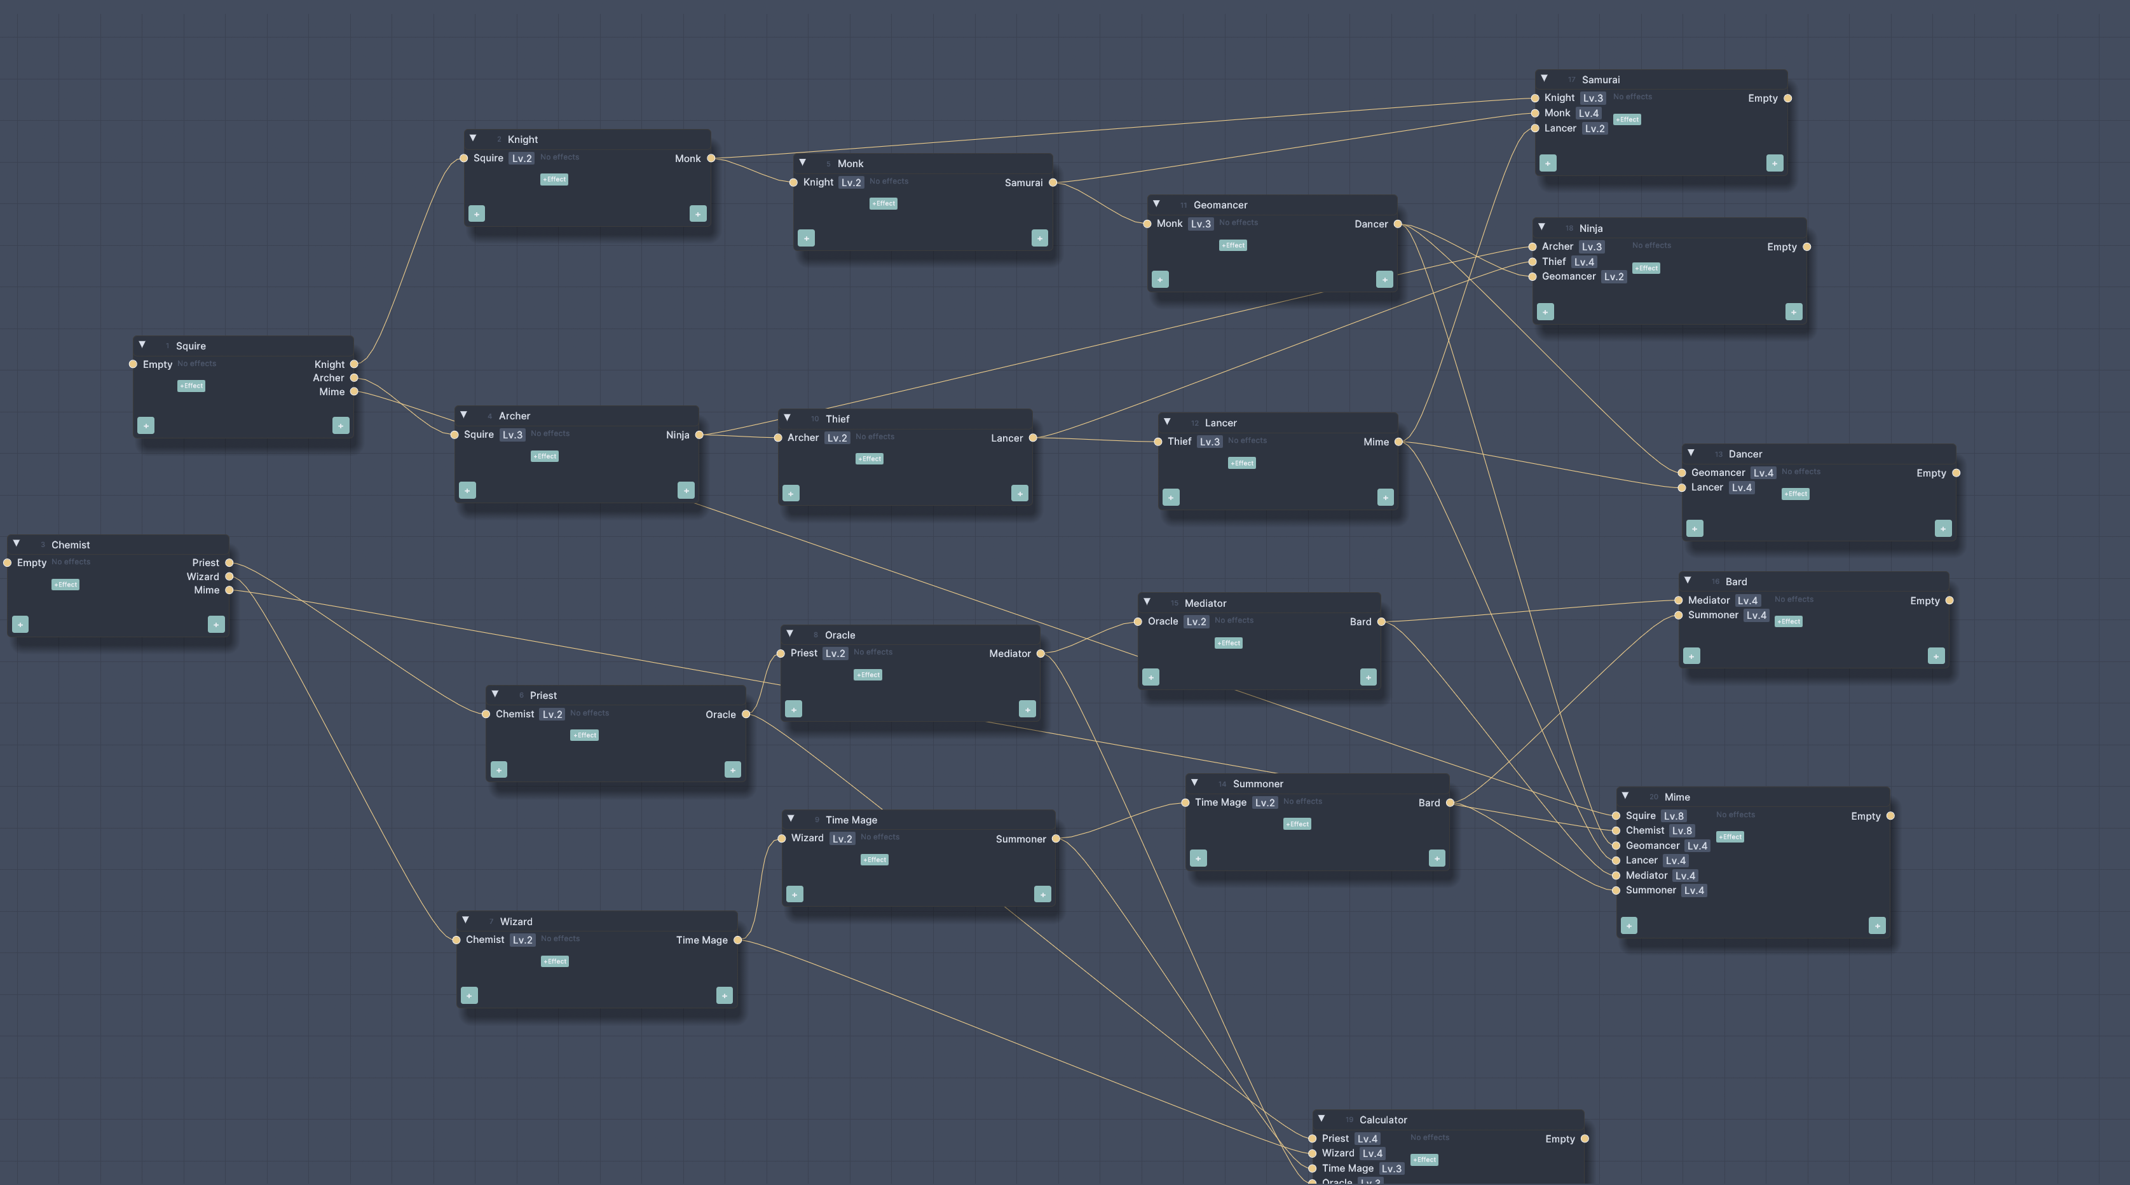This screenshot has width=2130, height=1185.
Task: Click the add-input plus icon on the Priest node
Action: 498,769
